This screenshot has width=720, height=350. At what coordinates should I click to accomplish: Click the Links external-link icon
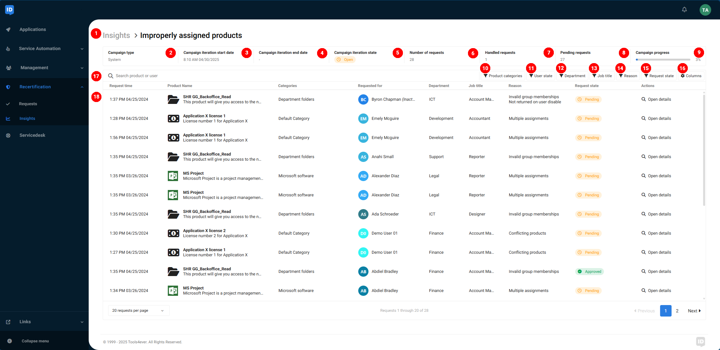tap(8, 322)
